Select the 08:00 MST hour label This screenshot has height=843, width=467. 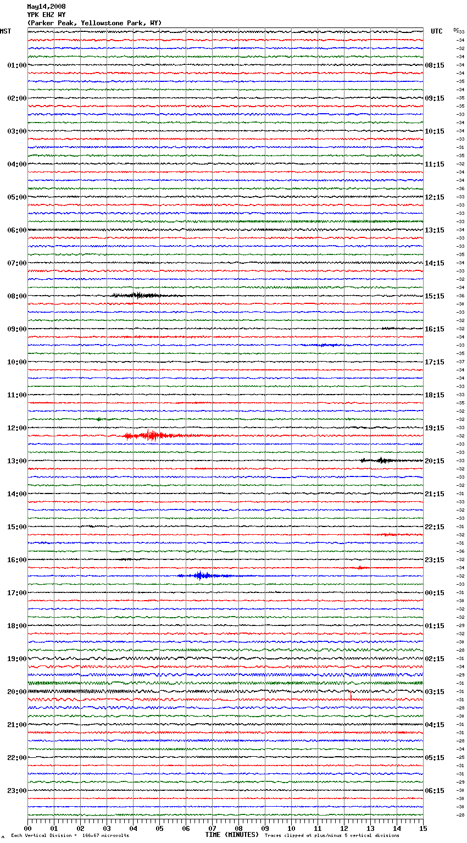coord(17,296)
